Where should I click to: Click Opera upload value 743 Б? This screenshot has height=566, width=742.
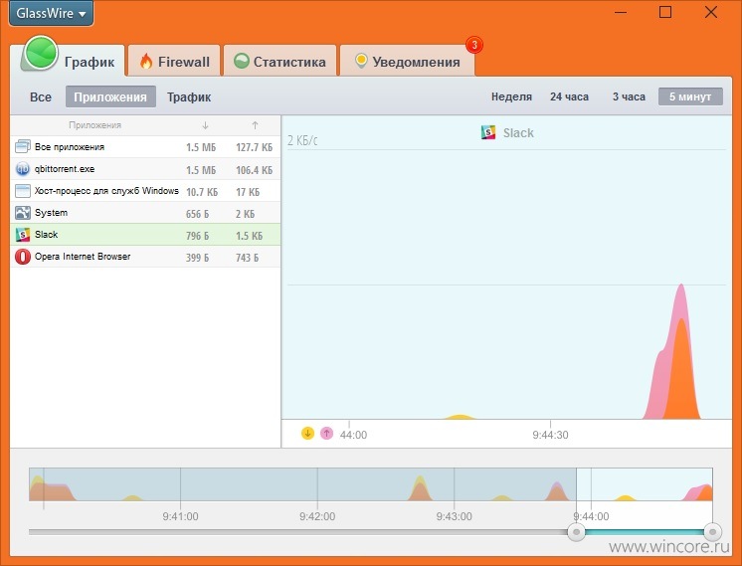pos(247,258)
